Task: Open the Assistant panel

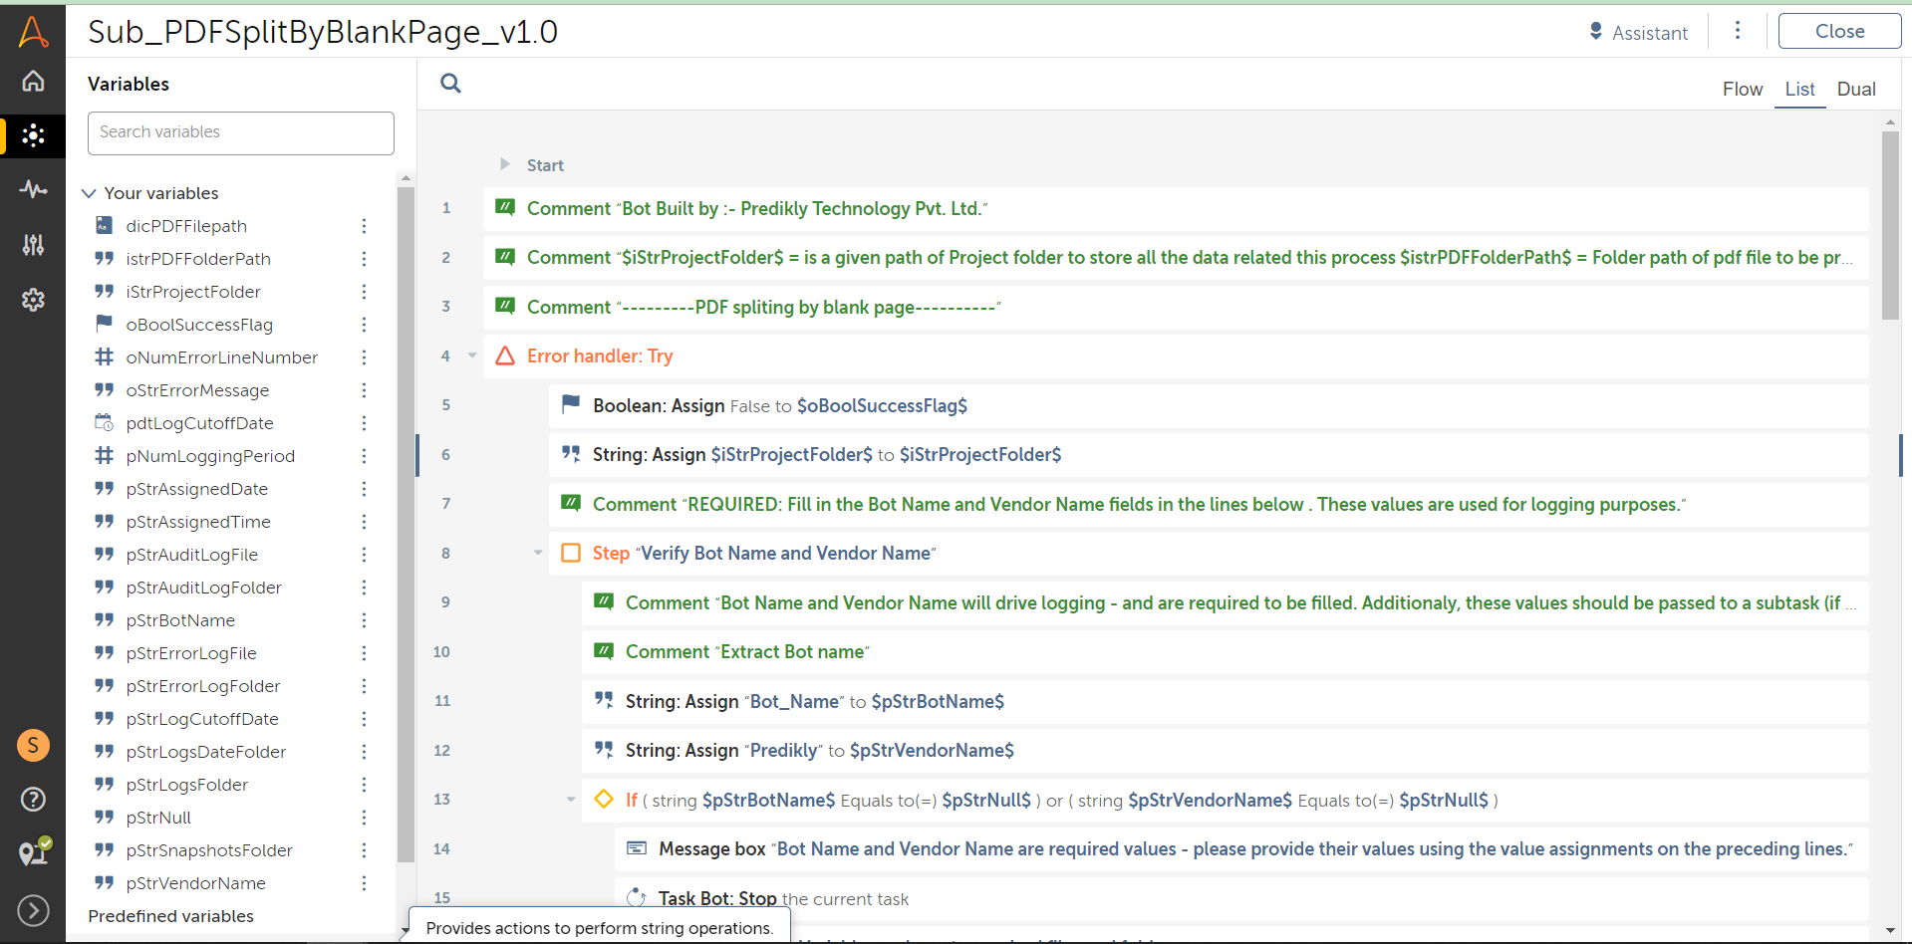Action: 1638,33
